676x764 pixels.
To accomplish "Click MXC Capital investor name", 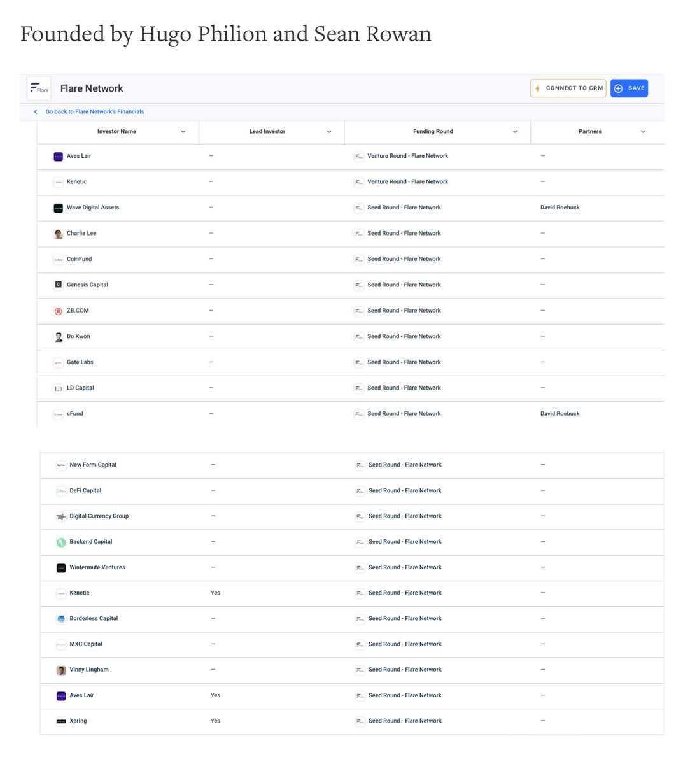I will [x=86, y=644].
